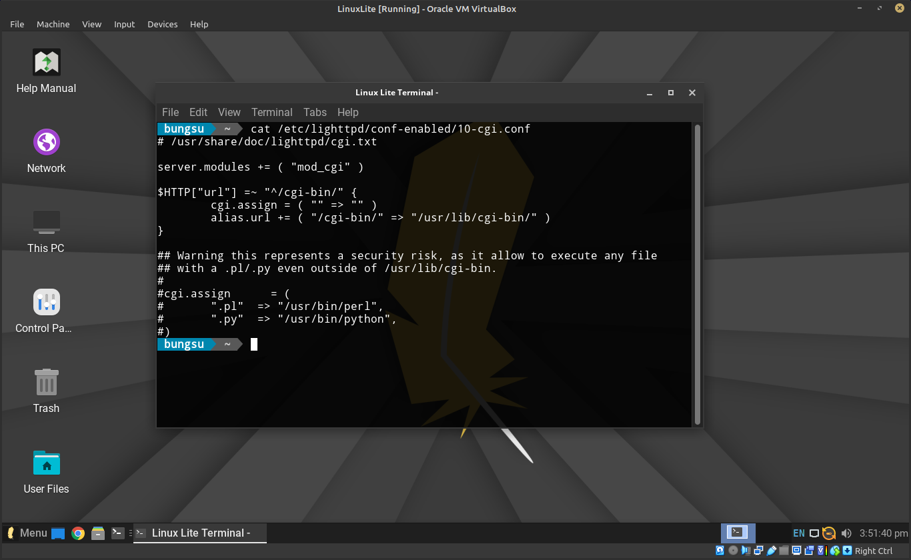Adjust volume using the taskbar speaker control
Viewport: 911px width, 560px height.
coord(846,533)
